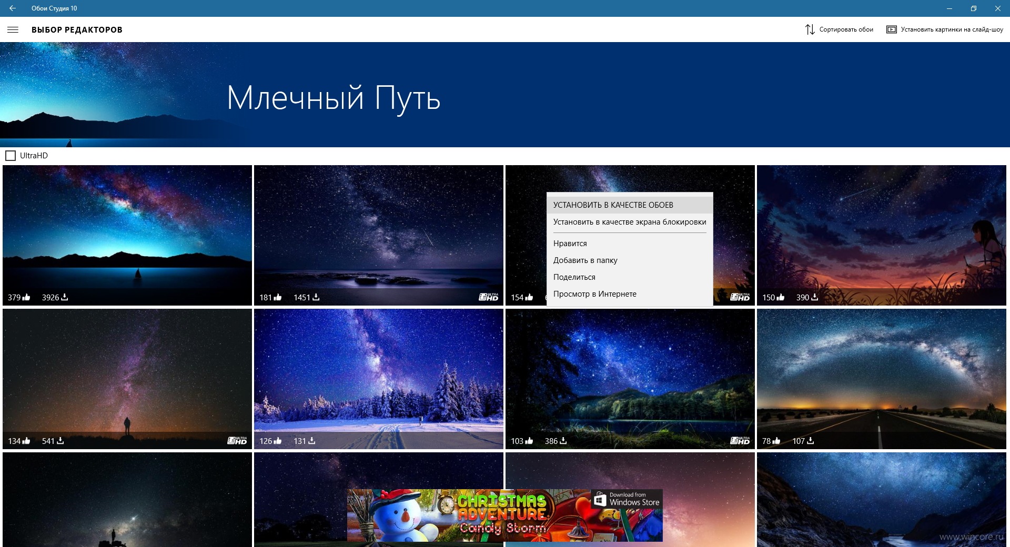Image resolution: width=1010 pixels, height=547 pixels.
Task: Click 'ВЫБОР РЕДАКТОРОВ' page heading
Action: [x=77, y=30]
